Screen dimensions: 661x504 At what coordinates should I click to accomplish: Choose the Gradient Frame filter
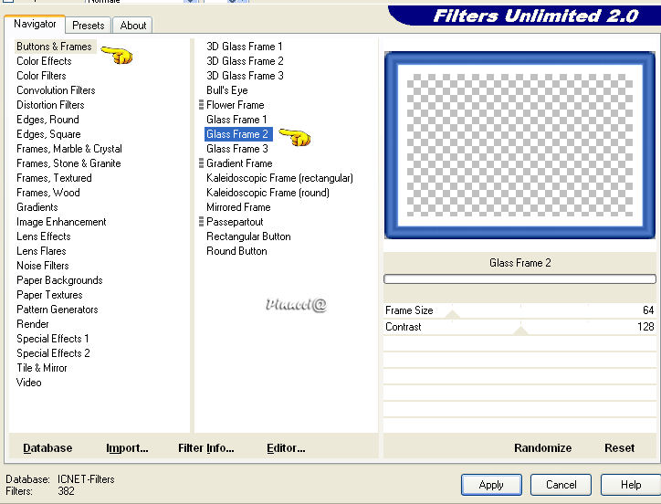pos(239,163)
